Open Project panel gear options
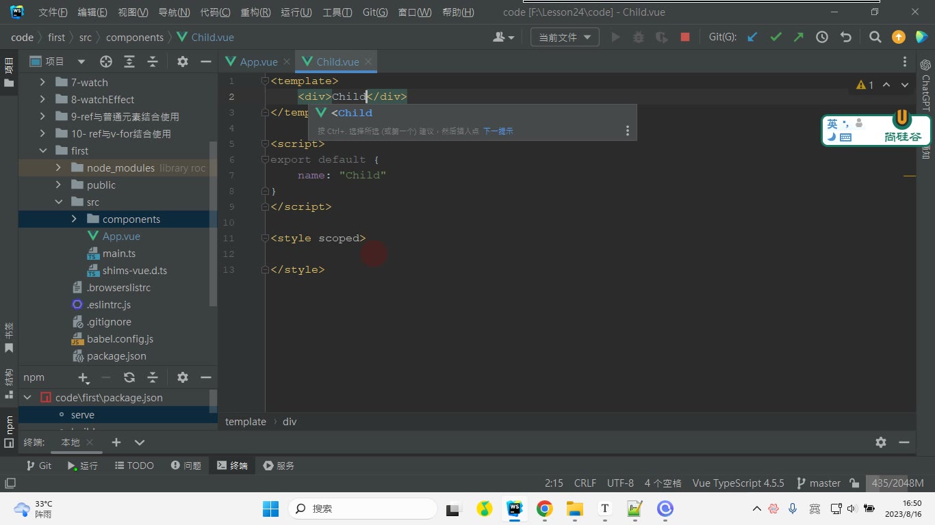The width and height of the screenshot is (935, 525). coord(183,62)
